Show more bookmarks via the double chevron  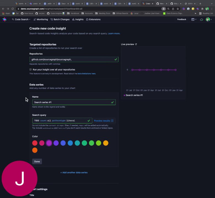[x=195, y=13]
